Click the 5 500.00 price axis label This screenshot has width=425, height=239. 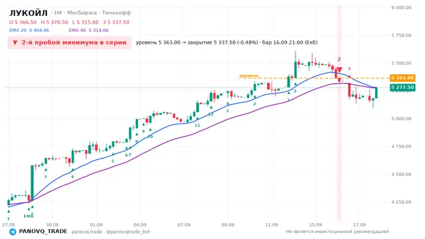click(401, 63)
